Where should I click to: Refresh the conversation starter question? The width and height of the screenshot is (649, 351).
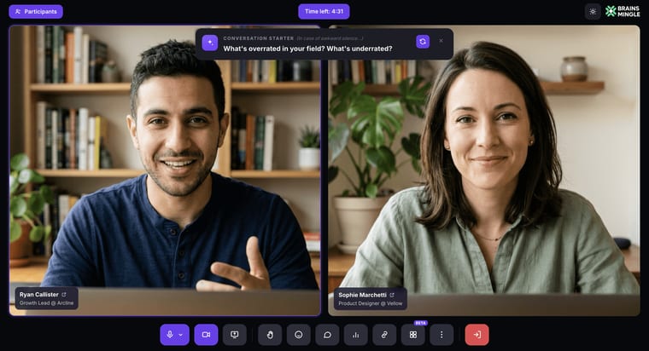[x=423, y=42]
